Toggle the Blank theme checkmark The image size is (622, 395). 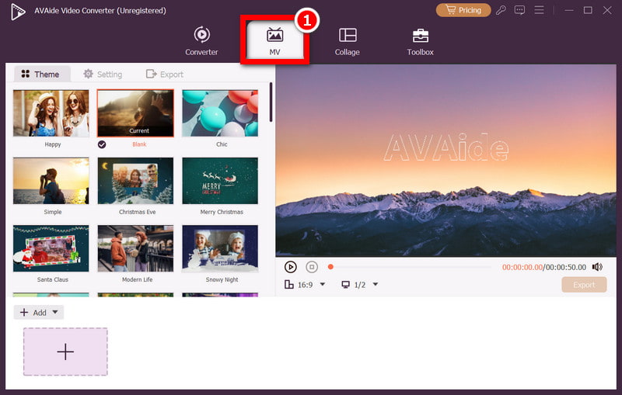103,144
